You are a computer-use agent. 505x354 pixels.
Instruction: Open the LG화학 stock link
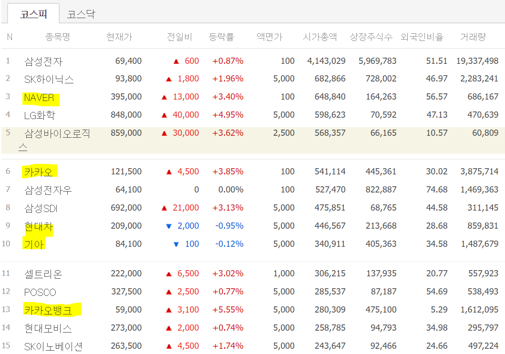[40, 115]
